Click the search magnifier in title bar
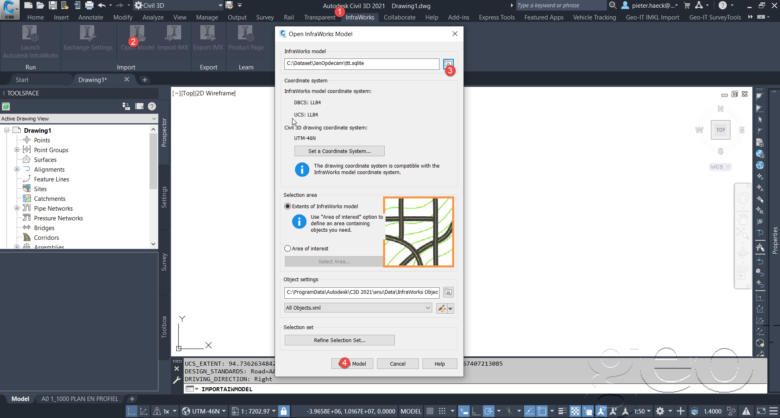Screen dimensions: 780x418 (613, 5)
